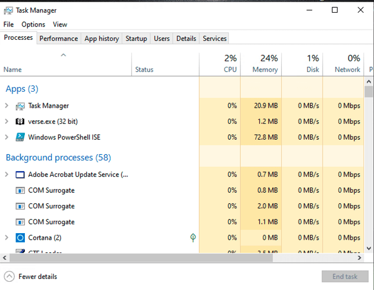Open the Startup tab
This screenshot has width=374, height=290.
tap(136, 39)
